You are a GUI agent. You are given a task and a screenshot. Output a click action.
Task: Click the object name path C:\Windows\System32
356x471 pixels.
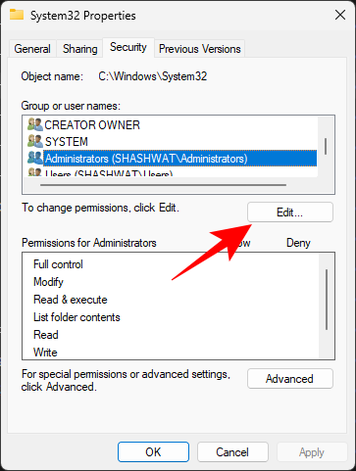click(153, 76)
